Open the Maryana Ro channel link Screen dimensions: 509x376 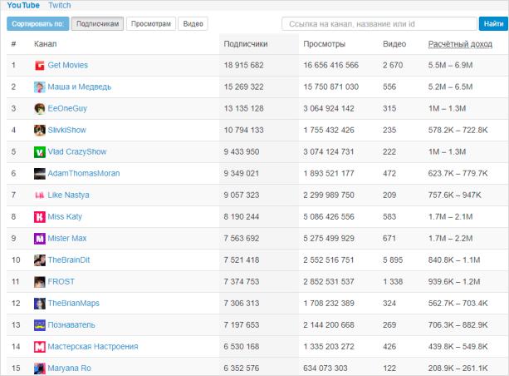[69, 368]
